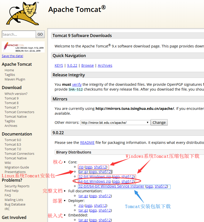The width and height of the screenshot is (204, 222).
Task: Open pgp for Windows Service Installer
Action: point(150,186)
